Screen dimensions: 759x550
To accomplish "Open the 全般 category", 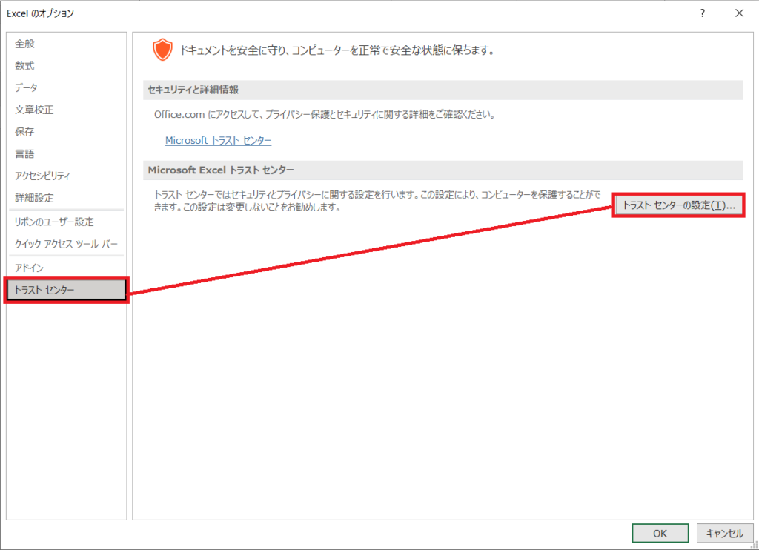I will [x=24, y=44].
